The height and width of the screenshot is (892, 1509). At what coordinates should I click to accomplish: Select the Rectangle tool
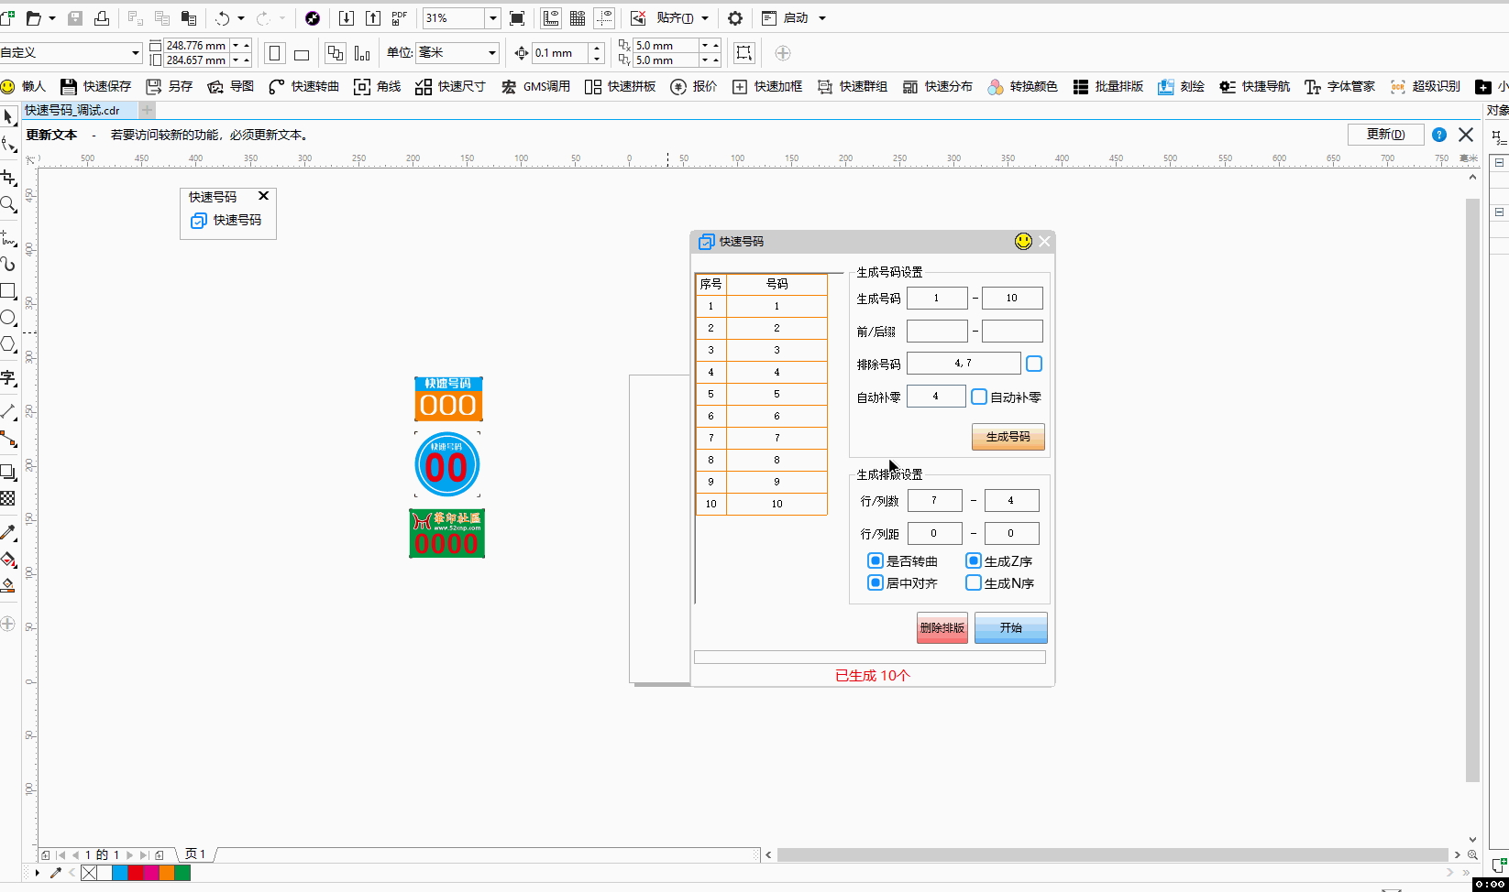click(x=8, y=291)
